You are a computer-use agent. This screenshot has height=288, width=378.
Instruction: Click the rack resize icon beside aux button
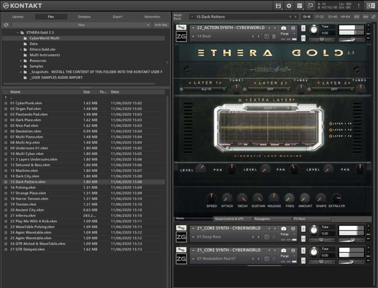[x=374, y=17]
